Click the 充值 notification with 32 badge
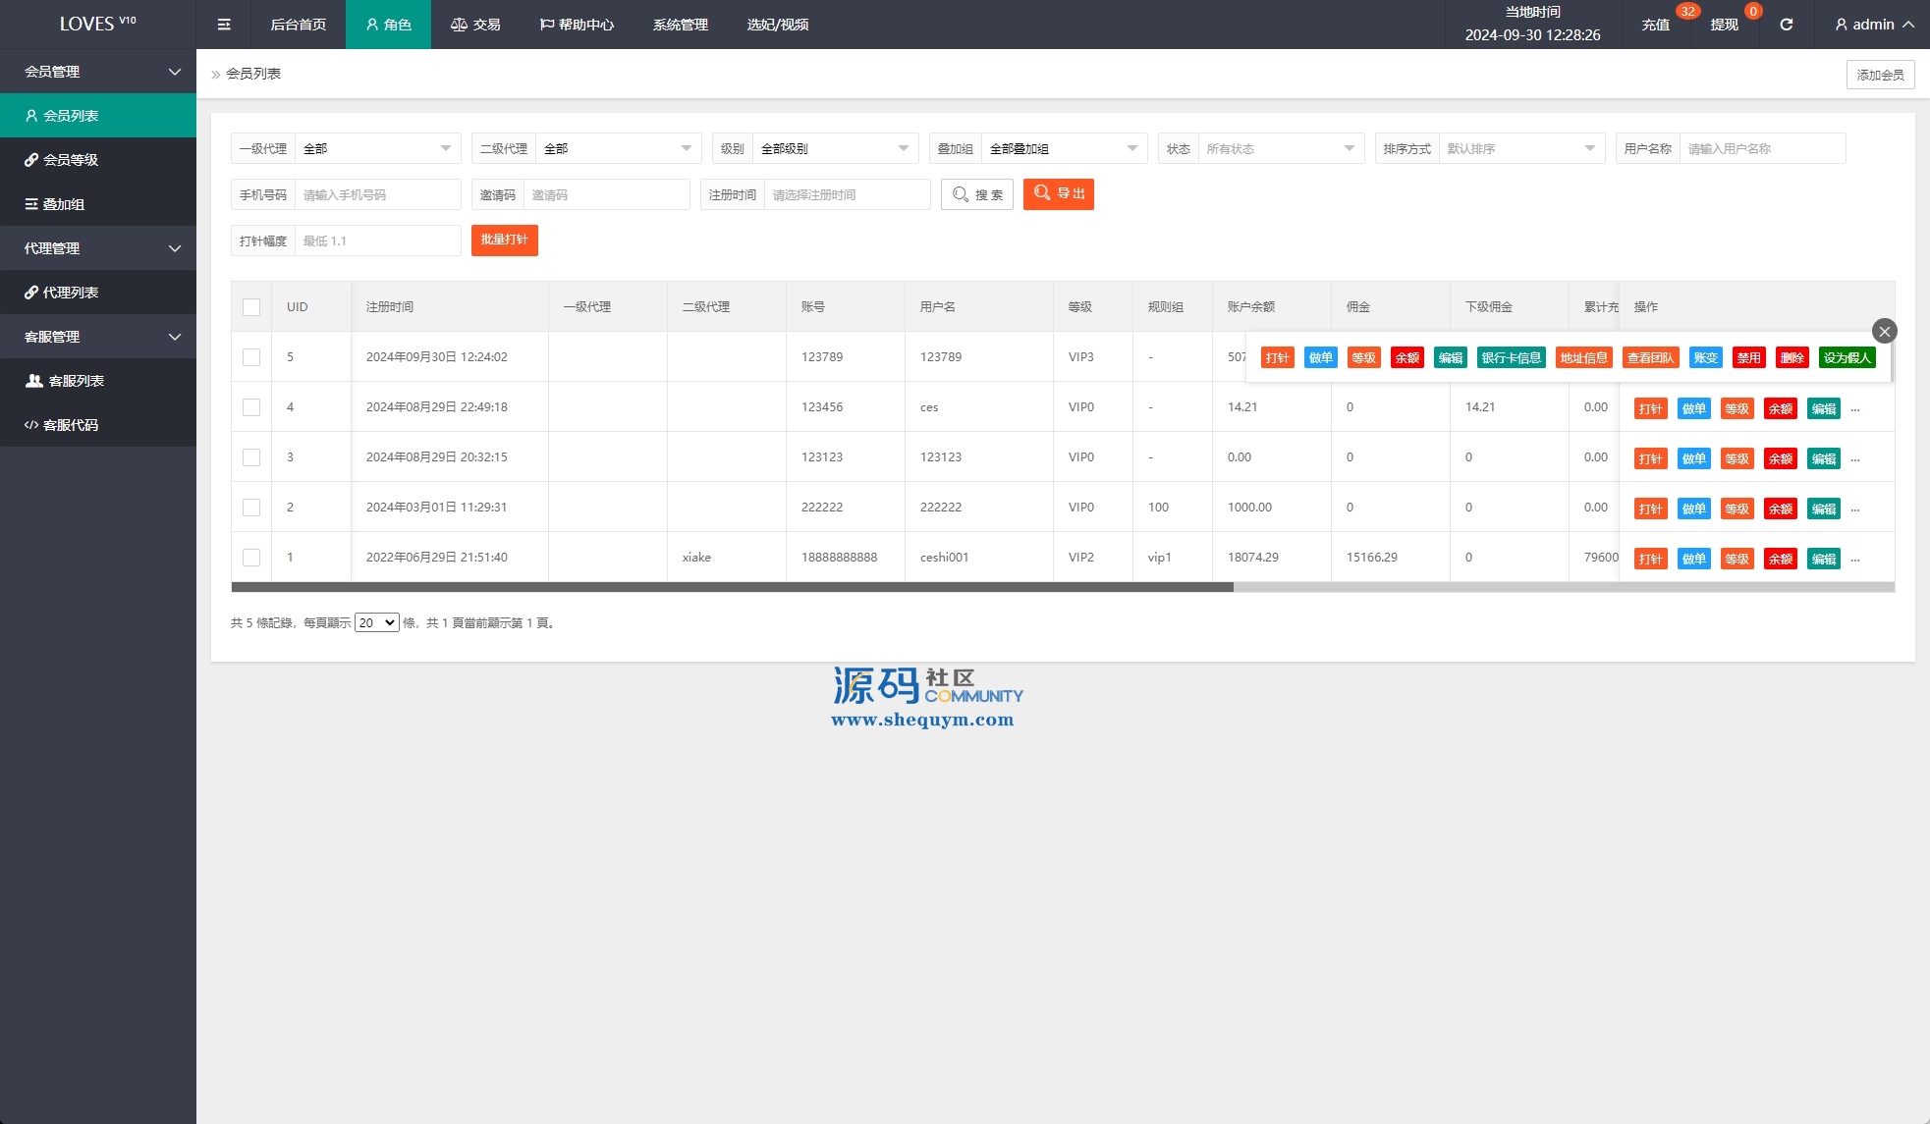 1656,25
